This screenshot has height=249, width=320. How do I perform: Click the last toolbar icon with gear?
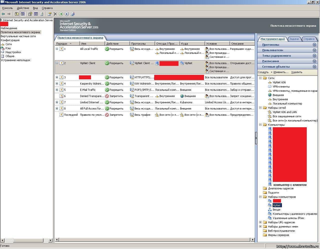coord(72,14)
